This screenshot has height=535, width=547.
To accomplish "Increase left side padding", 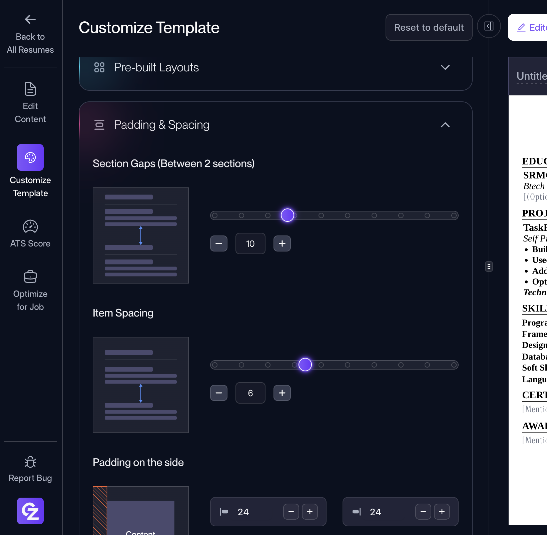I will 310,512.
